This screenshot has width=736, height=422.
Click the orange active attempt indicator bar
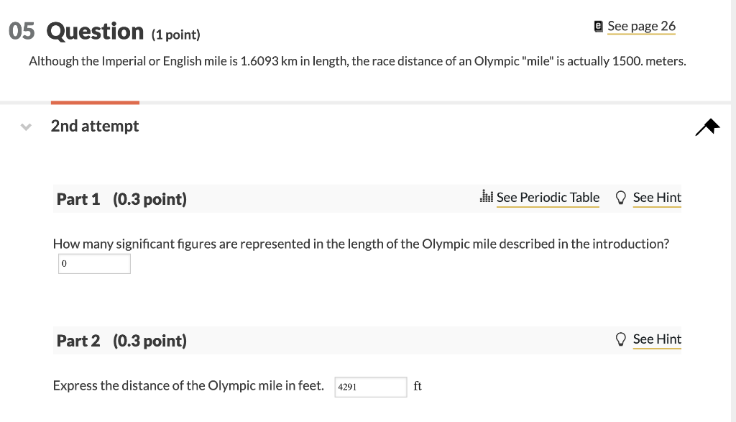[95, 103]
